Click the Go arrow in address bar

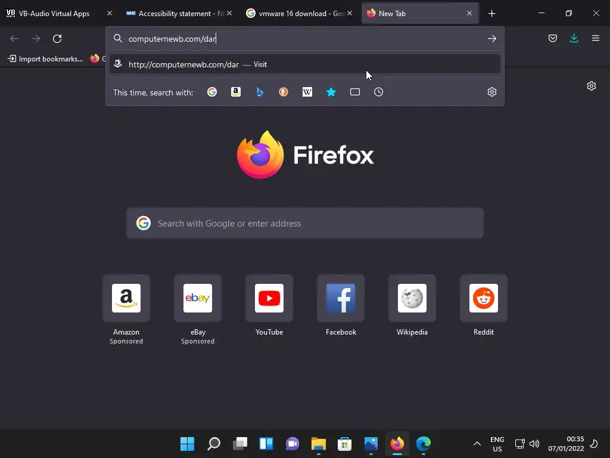pos(491,39)
